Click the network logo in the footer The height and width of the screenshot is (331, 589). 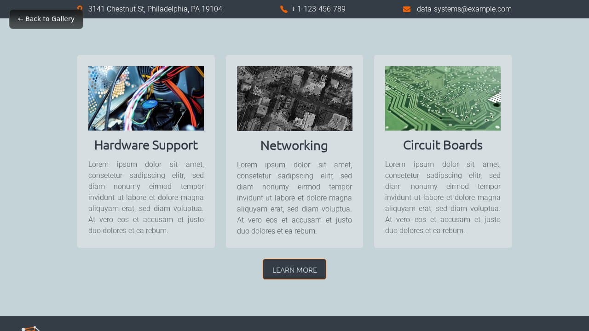pos(30,327)
